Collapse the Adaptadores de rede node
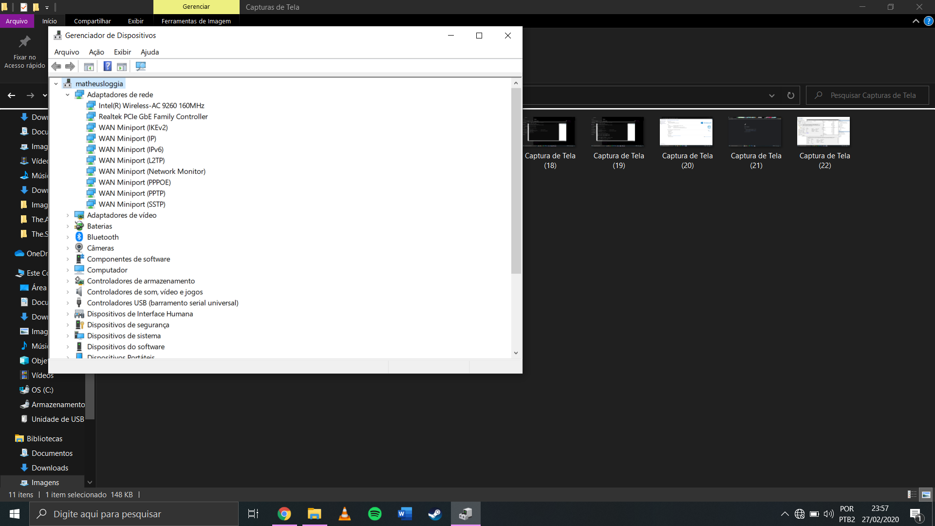Image resolution: width=935 pixels, height=526 pixels. 68,95
